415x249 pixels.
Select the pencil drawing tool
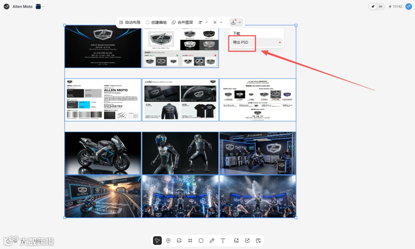click(x=212, y=241)
